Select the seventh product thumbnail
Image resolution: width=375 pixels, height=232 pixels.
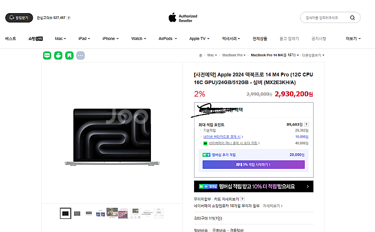point(135,213)
